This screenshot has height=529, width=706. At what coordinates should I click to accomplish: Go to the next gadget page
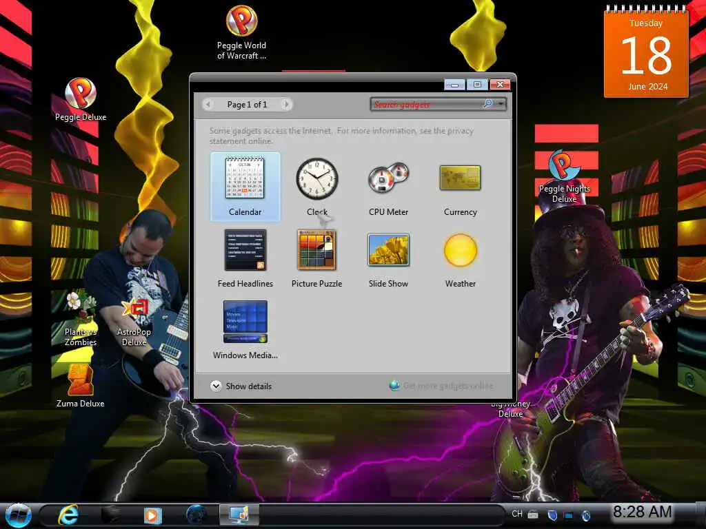286,105
